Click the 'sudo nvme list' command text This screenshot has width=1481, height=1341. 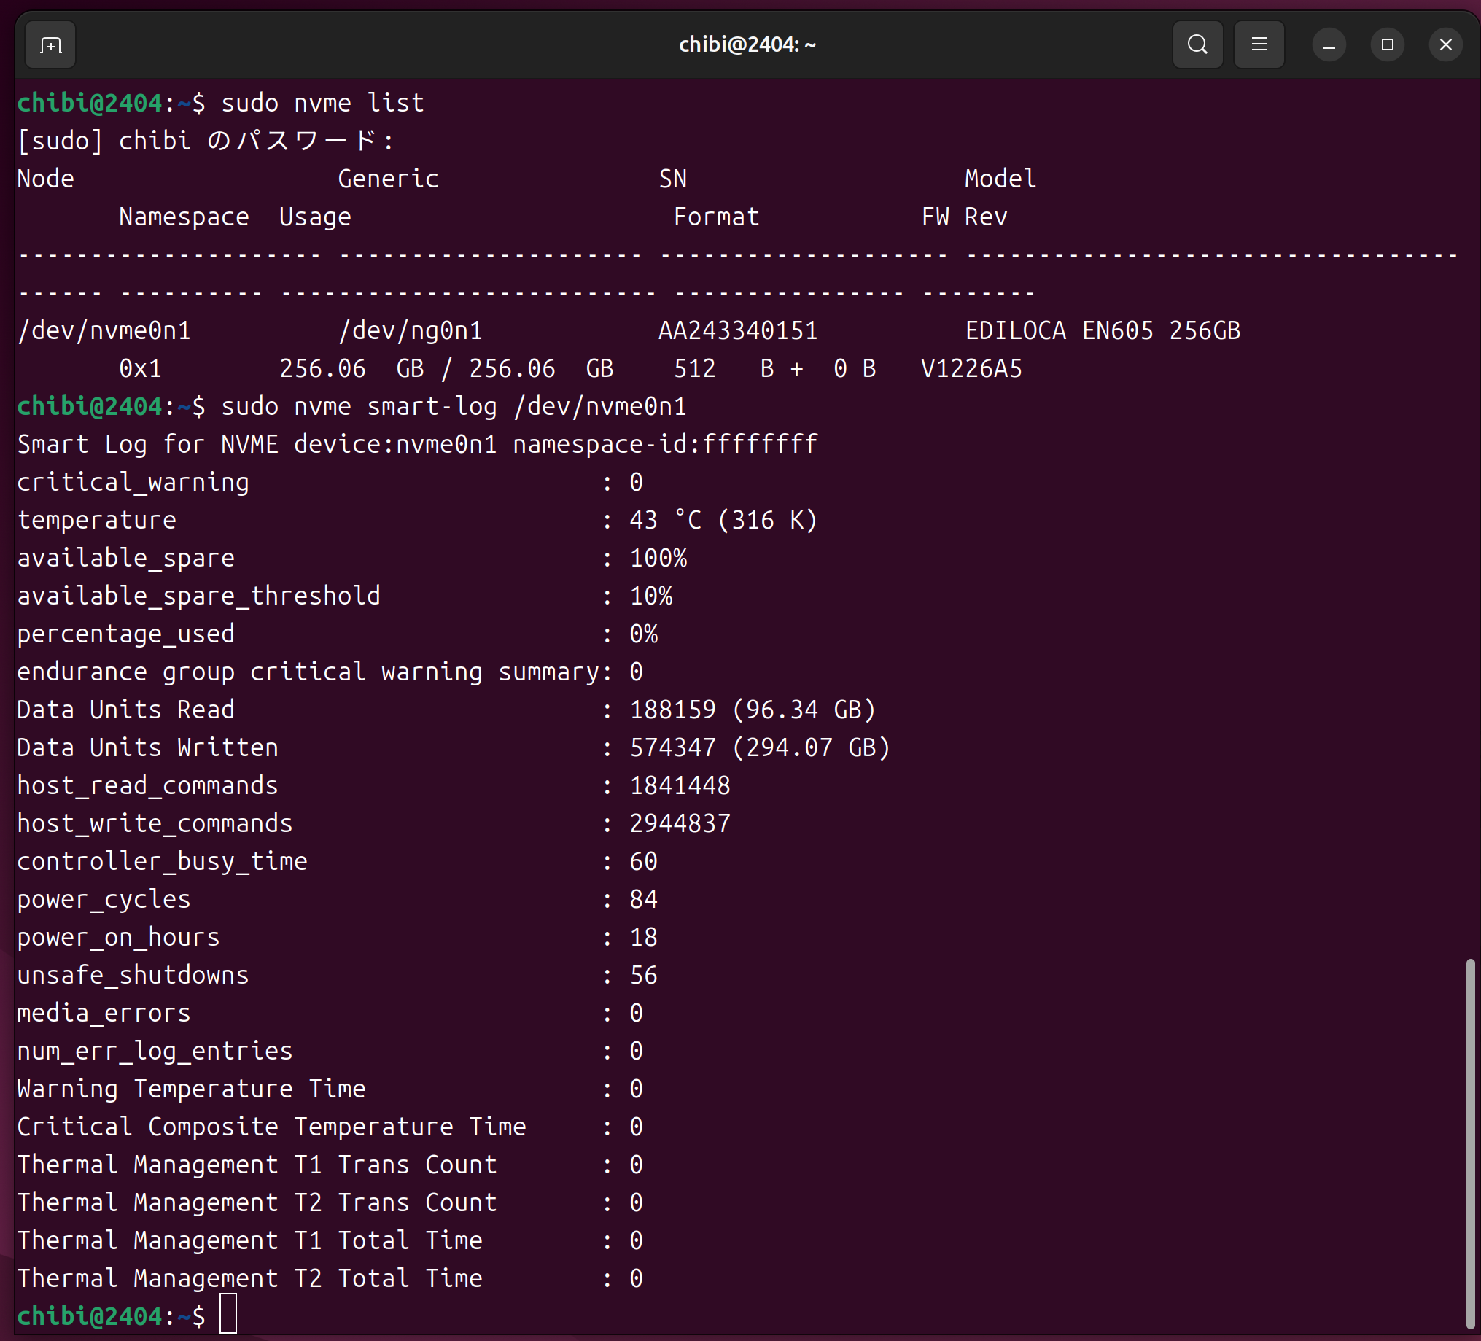tap(322, 103)
